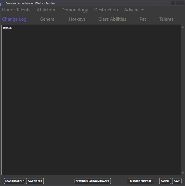The height and width of the screenshot is (186, 185).
Task: Switch to the General tab
Action: pos(47,19)
